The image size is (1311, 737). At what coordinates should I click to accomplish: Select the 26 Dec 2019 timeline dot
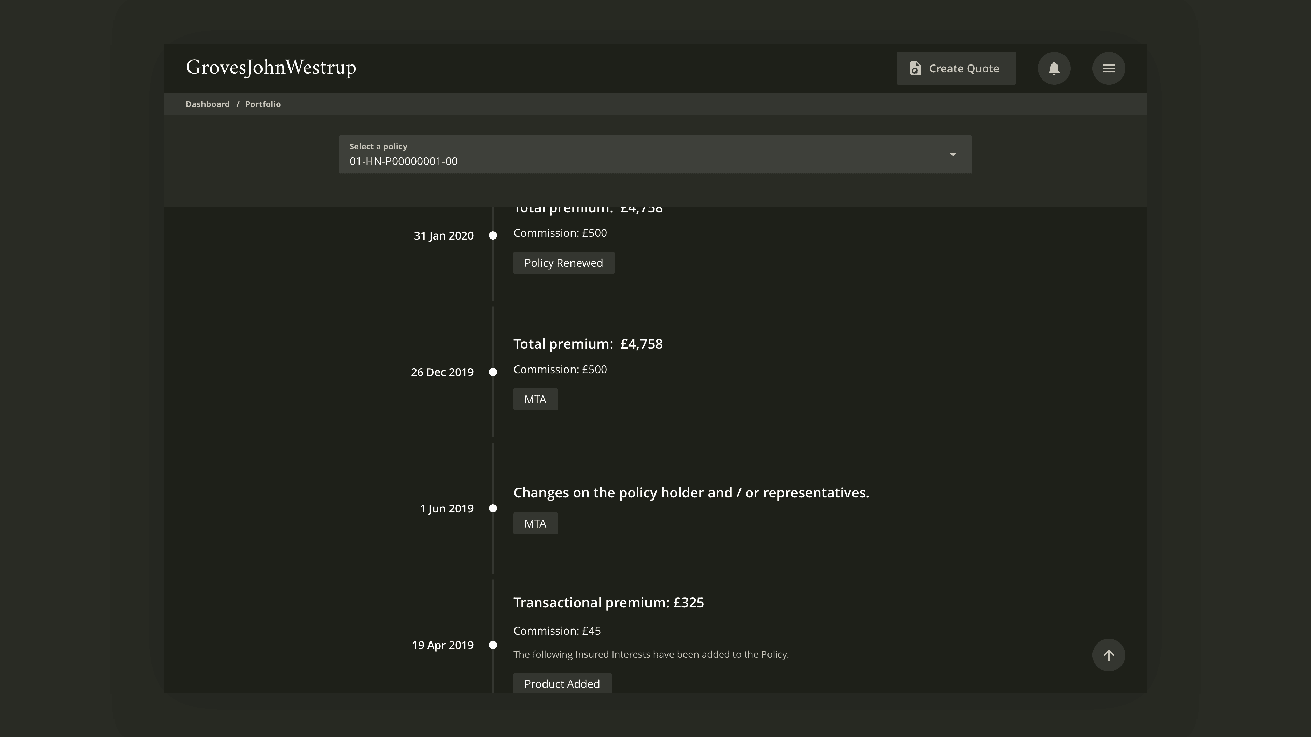pyautogui.click(x=493, y=372)
